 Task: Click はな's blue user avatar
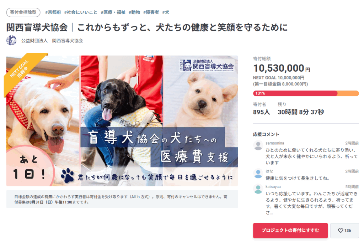258,174
